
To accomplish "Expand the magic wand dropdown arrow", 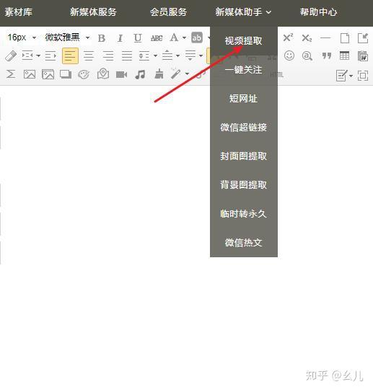I will tap(187, 73).
